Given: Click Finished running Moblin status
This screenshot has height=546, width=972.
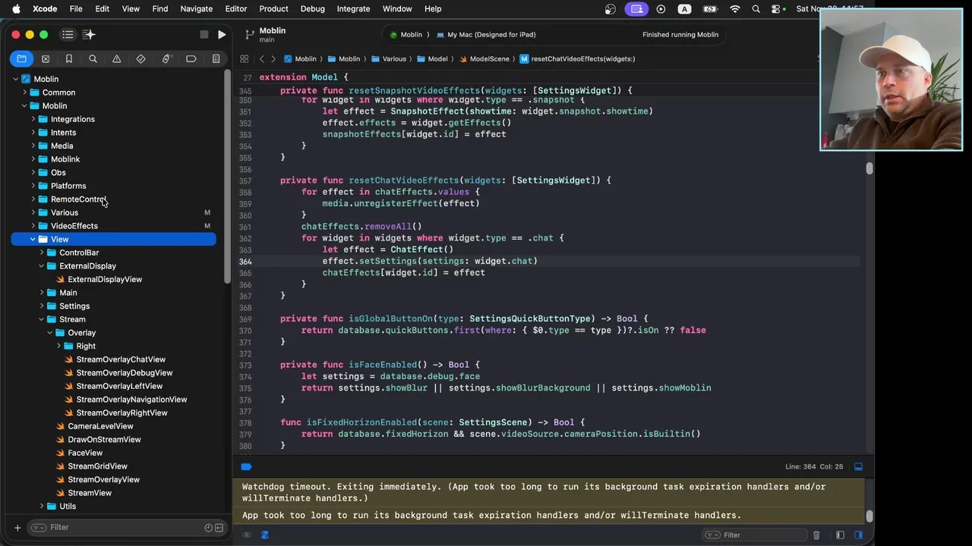Looking at the screenshot, I should click(680, 35).
